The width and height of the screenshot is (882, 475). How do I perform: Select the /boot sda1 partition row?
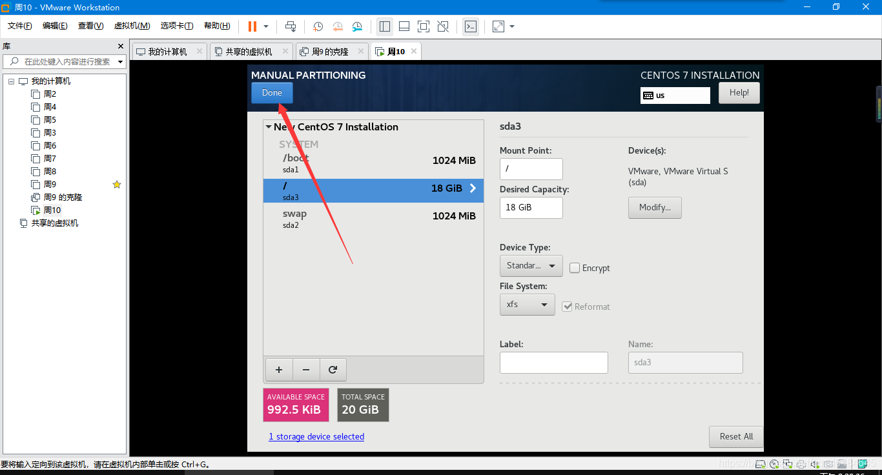[373, 164]
